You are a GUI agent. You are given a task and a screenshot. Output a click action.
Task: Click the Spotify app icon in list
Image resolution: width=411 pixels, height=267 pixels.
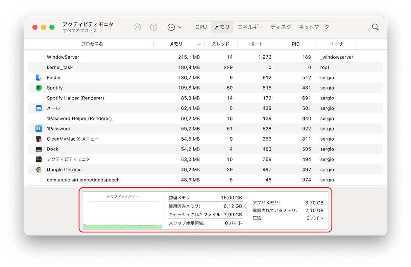(x=39, y=88)
